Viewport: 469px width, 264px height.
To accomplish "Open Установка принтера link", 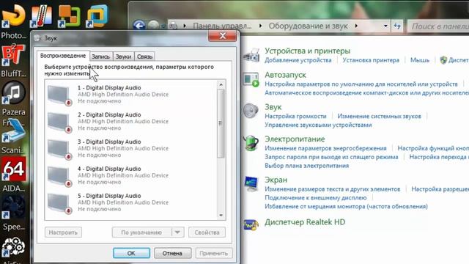I will (371, 60).
